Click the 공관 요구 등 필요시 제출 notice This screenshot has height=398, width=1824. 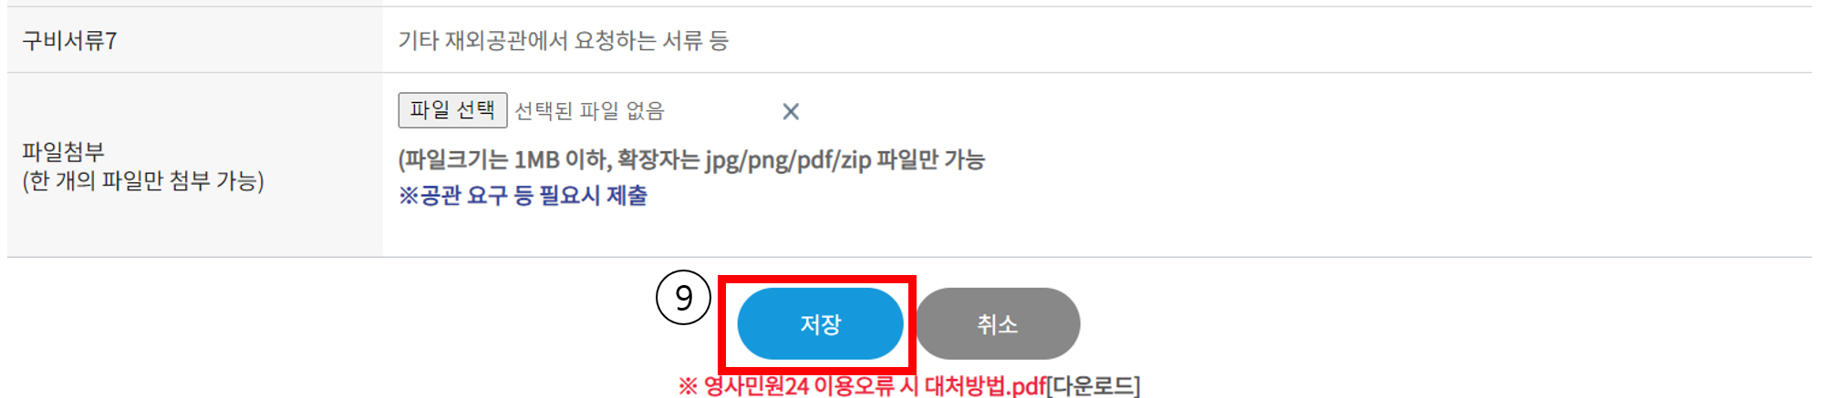534,196
